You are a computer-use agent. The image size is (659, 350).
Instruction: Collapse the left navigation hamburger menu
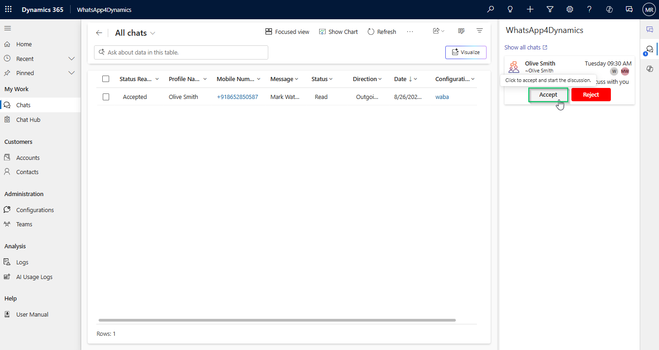click(x=7, y=28)
